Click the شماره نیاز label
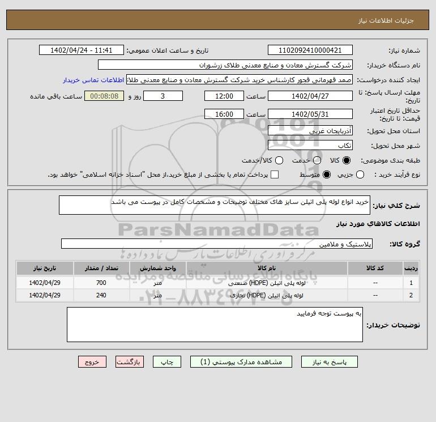The height and width of the screenshot is (422, 436). [x=404, y=50]
